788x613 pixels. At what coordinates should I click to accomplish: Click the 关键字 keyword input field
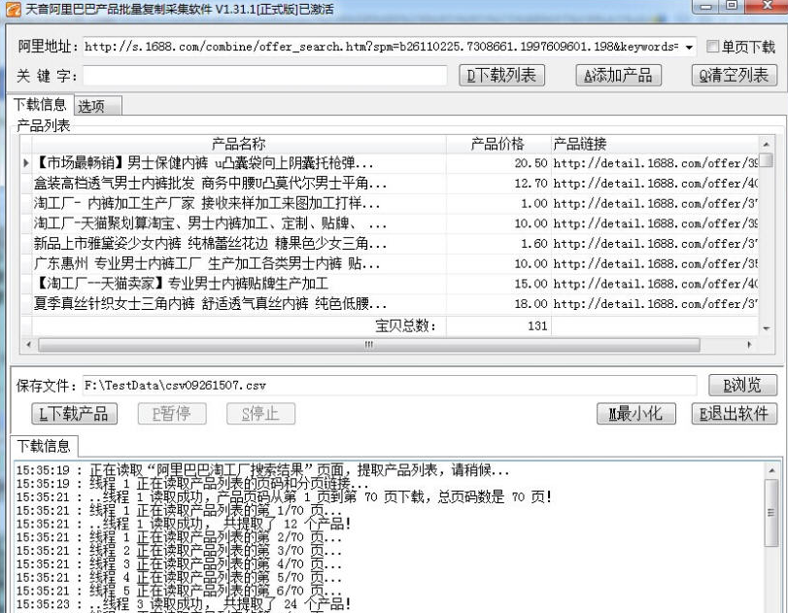tap(264, 76)
